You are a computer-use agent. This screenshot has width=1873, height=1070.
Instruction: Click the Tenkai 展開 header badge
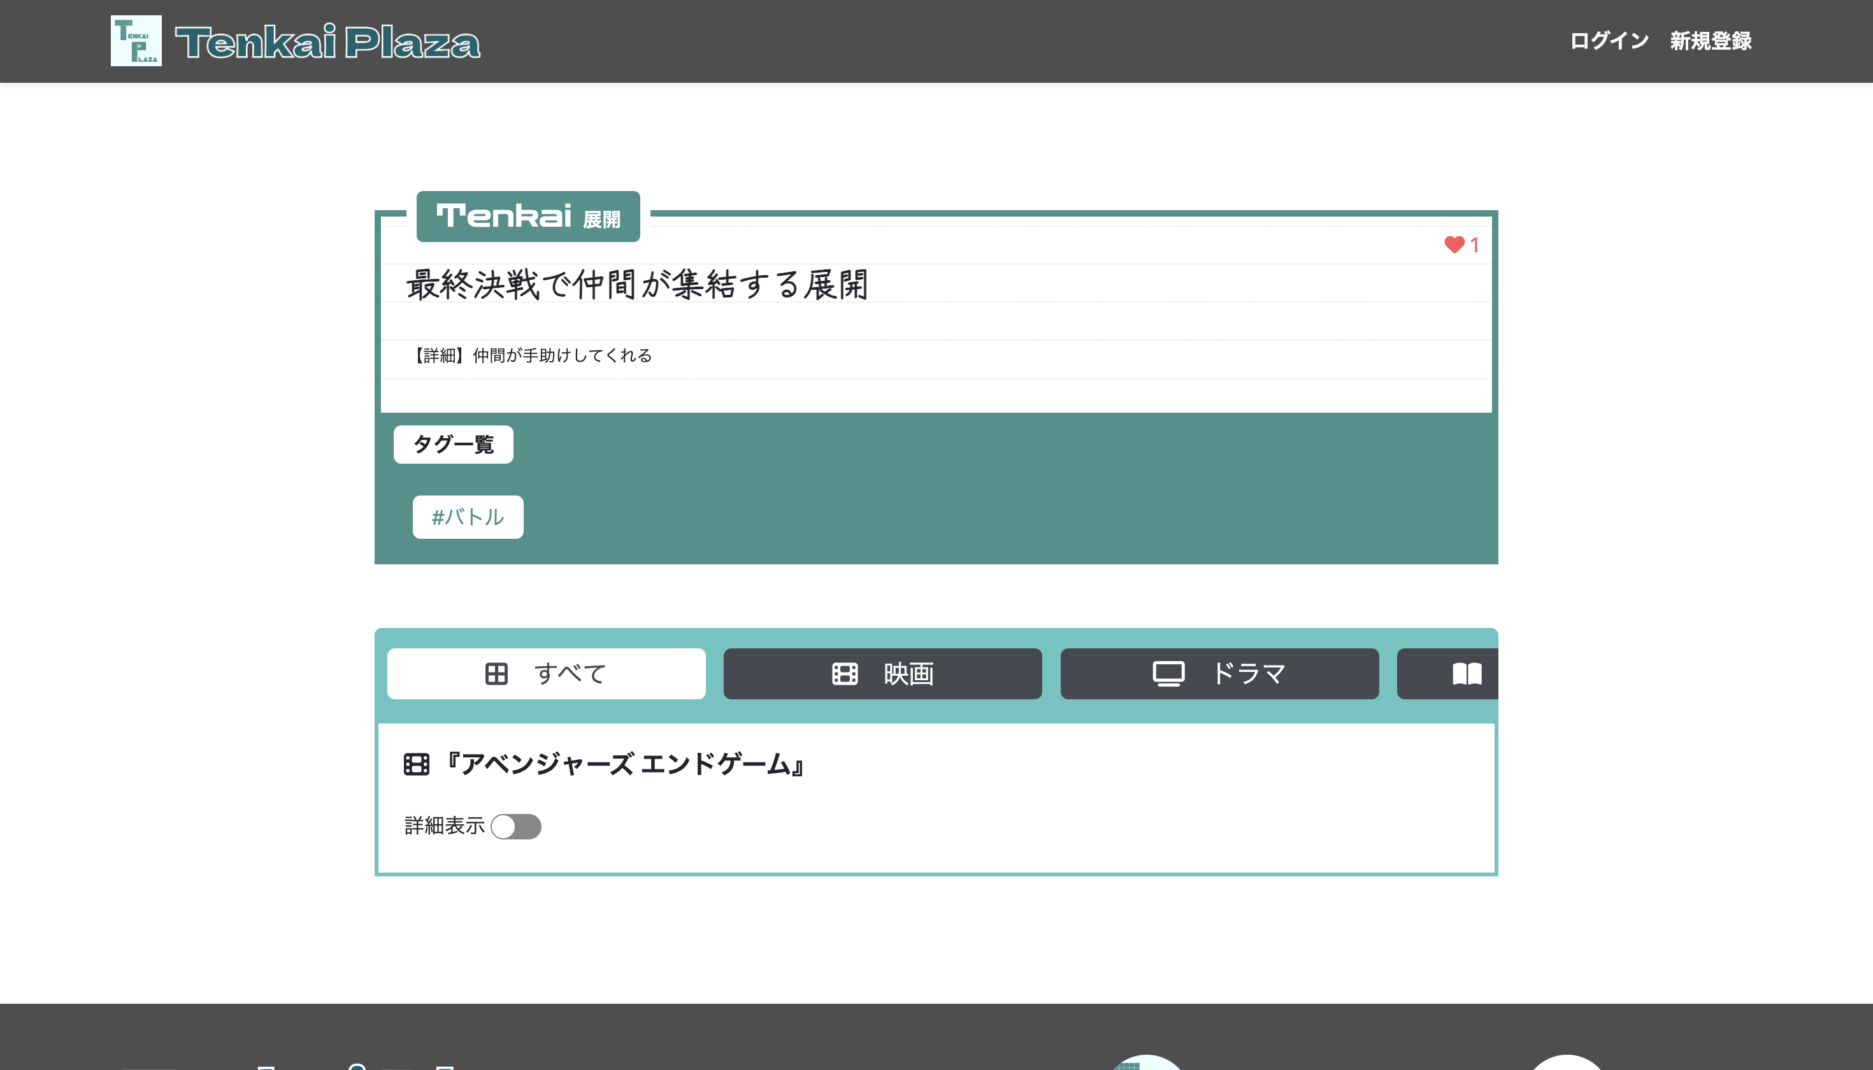(527, 217)
